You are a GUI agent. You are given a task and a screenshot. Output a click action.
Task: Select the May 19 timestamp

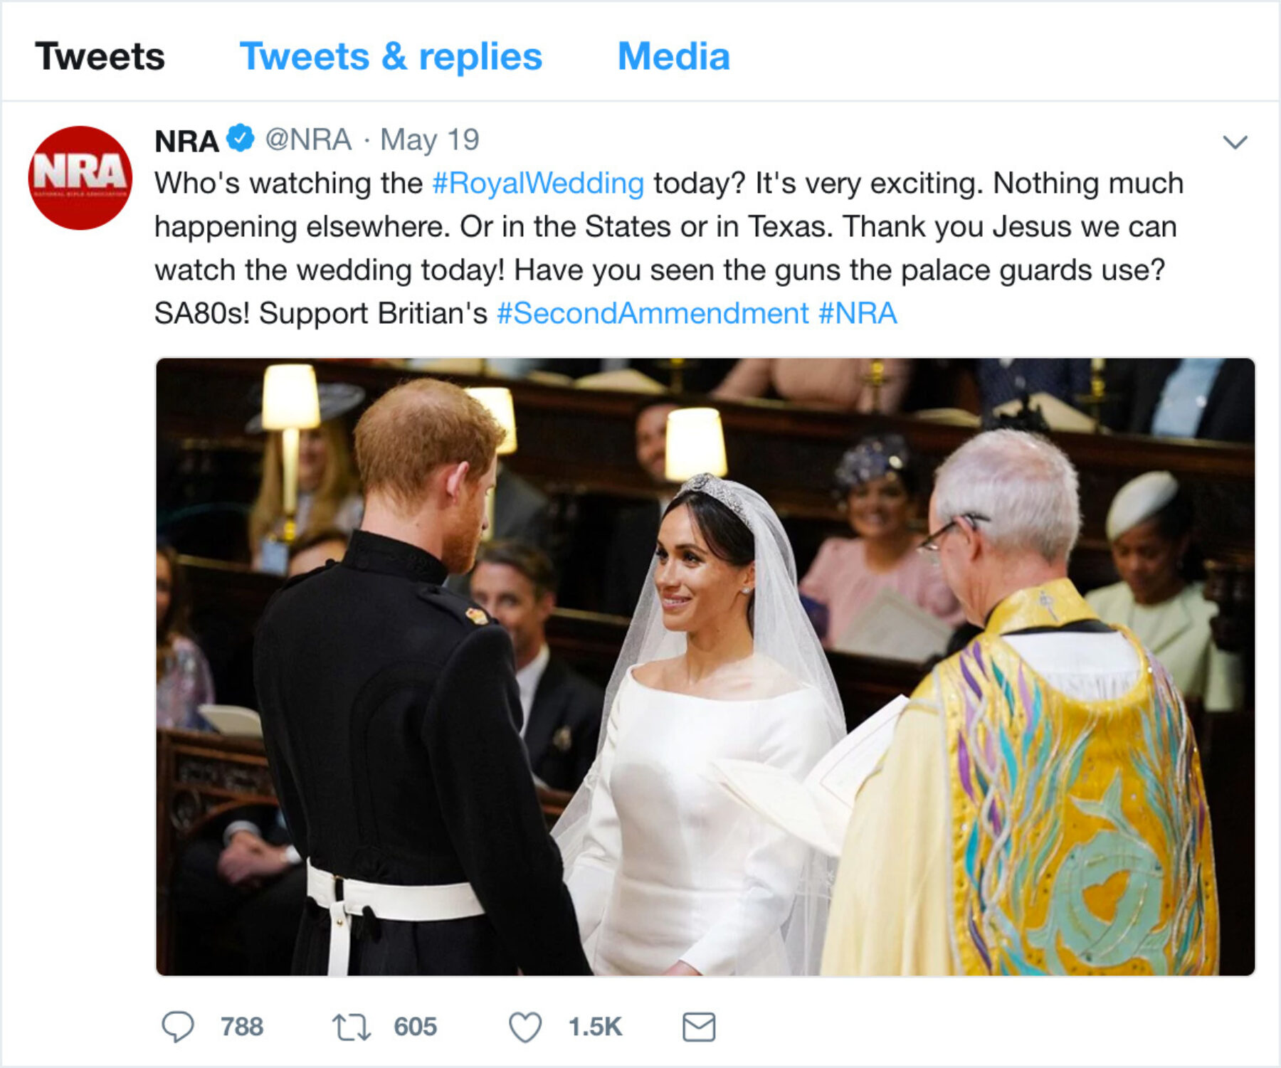coord(430,140)
